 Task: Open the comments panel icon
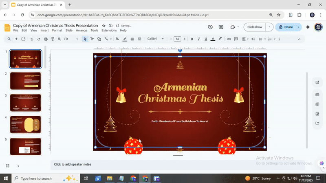221,27
